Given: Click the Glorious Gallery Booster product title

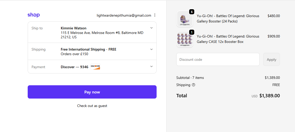Looking at the screenshot, I should [x=228, y=19].
